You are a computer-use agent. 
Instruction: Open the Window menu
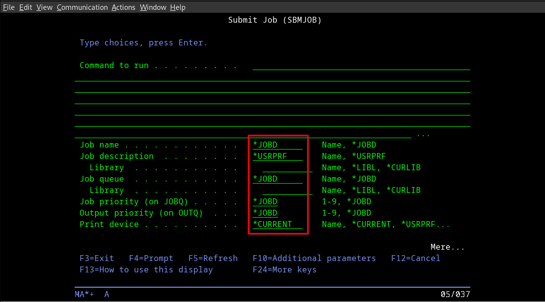(x=152, y=7)
